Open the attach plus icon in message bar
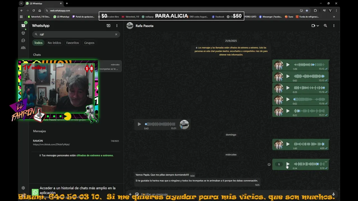Viewport: 358px width, 201px height. tap(130, 194)
